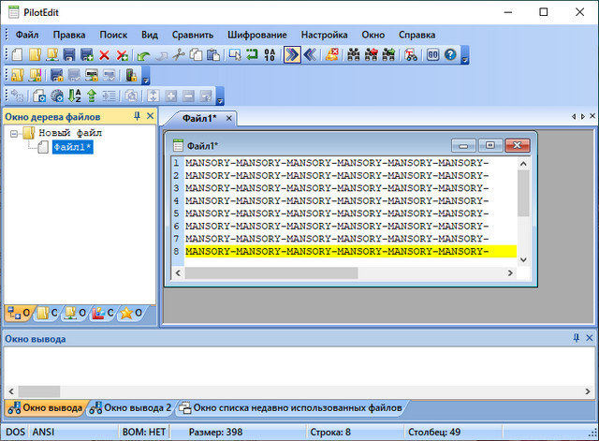This screenshot has height=441, width=599.
Task: Click the blue Help question mark icon
Action: (x=450, y=55)
